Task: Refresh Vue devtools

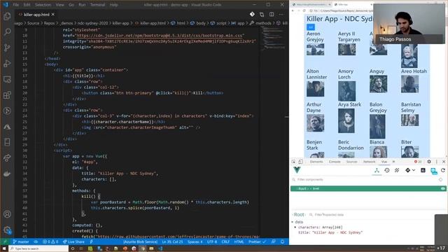Action: click(443, 171)
